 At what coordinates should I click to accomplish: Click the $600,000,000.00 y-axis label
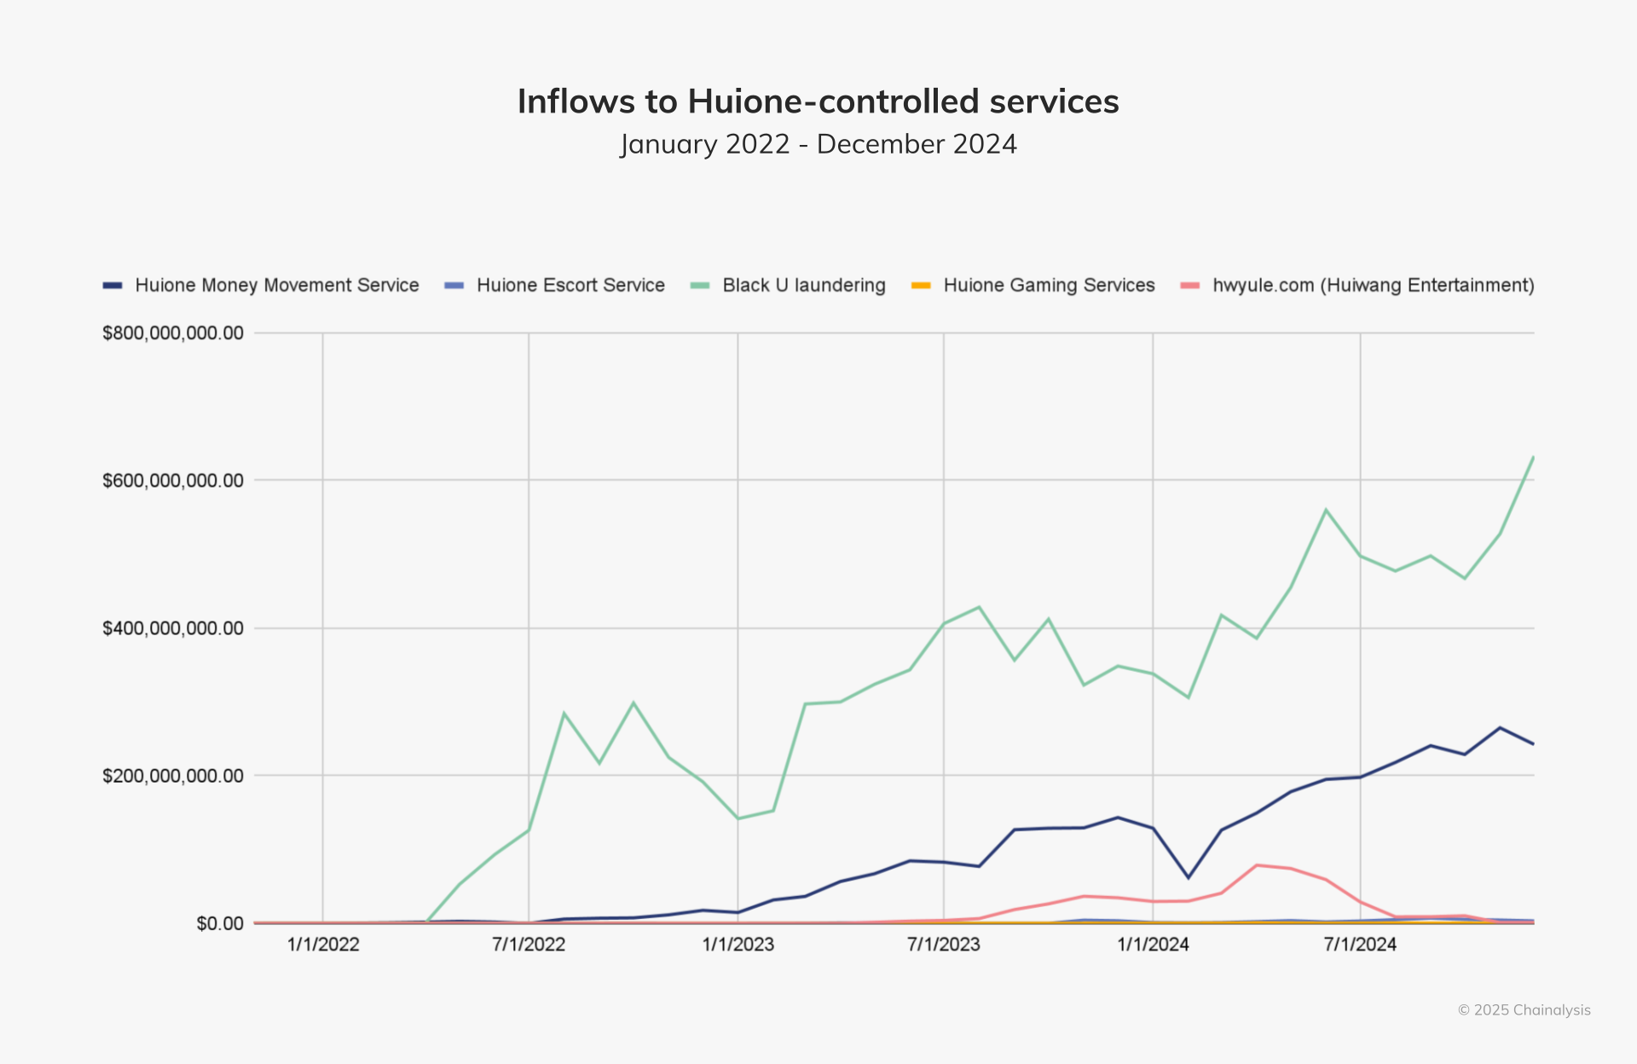[173, 481]
